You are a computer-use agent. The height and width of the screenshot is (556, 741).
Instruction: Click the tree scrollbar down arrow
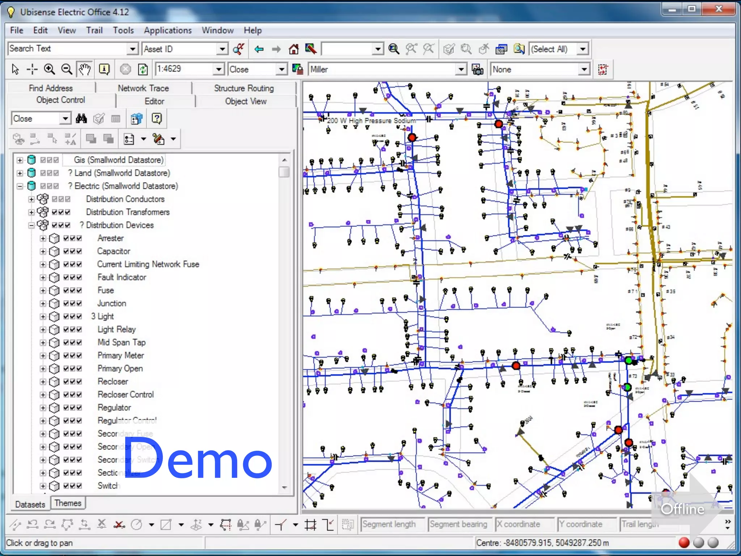[284, 487]
